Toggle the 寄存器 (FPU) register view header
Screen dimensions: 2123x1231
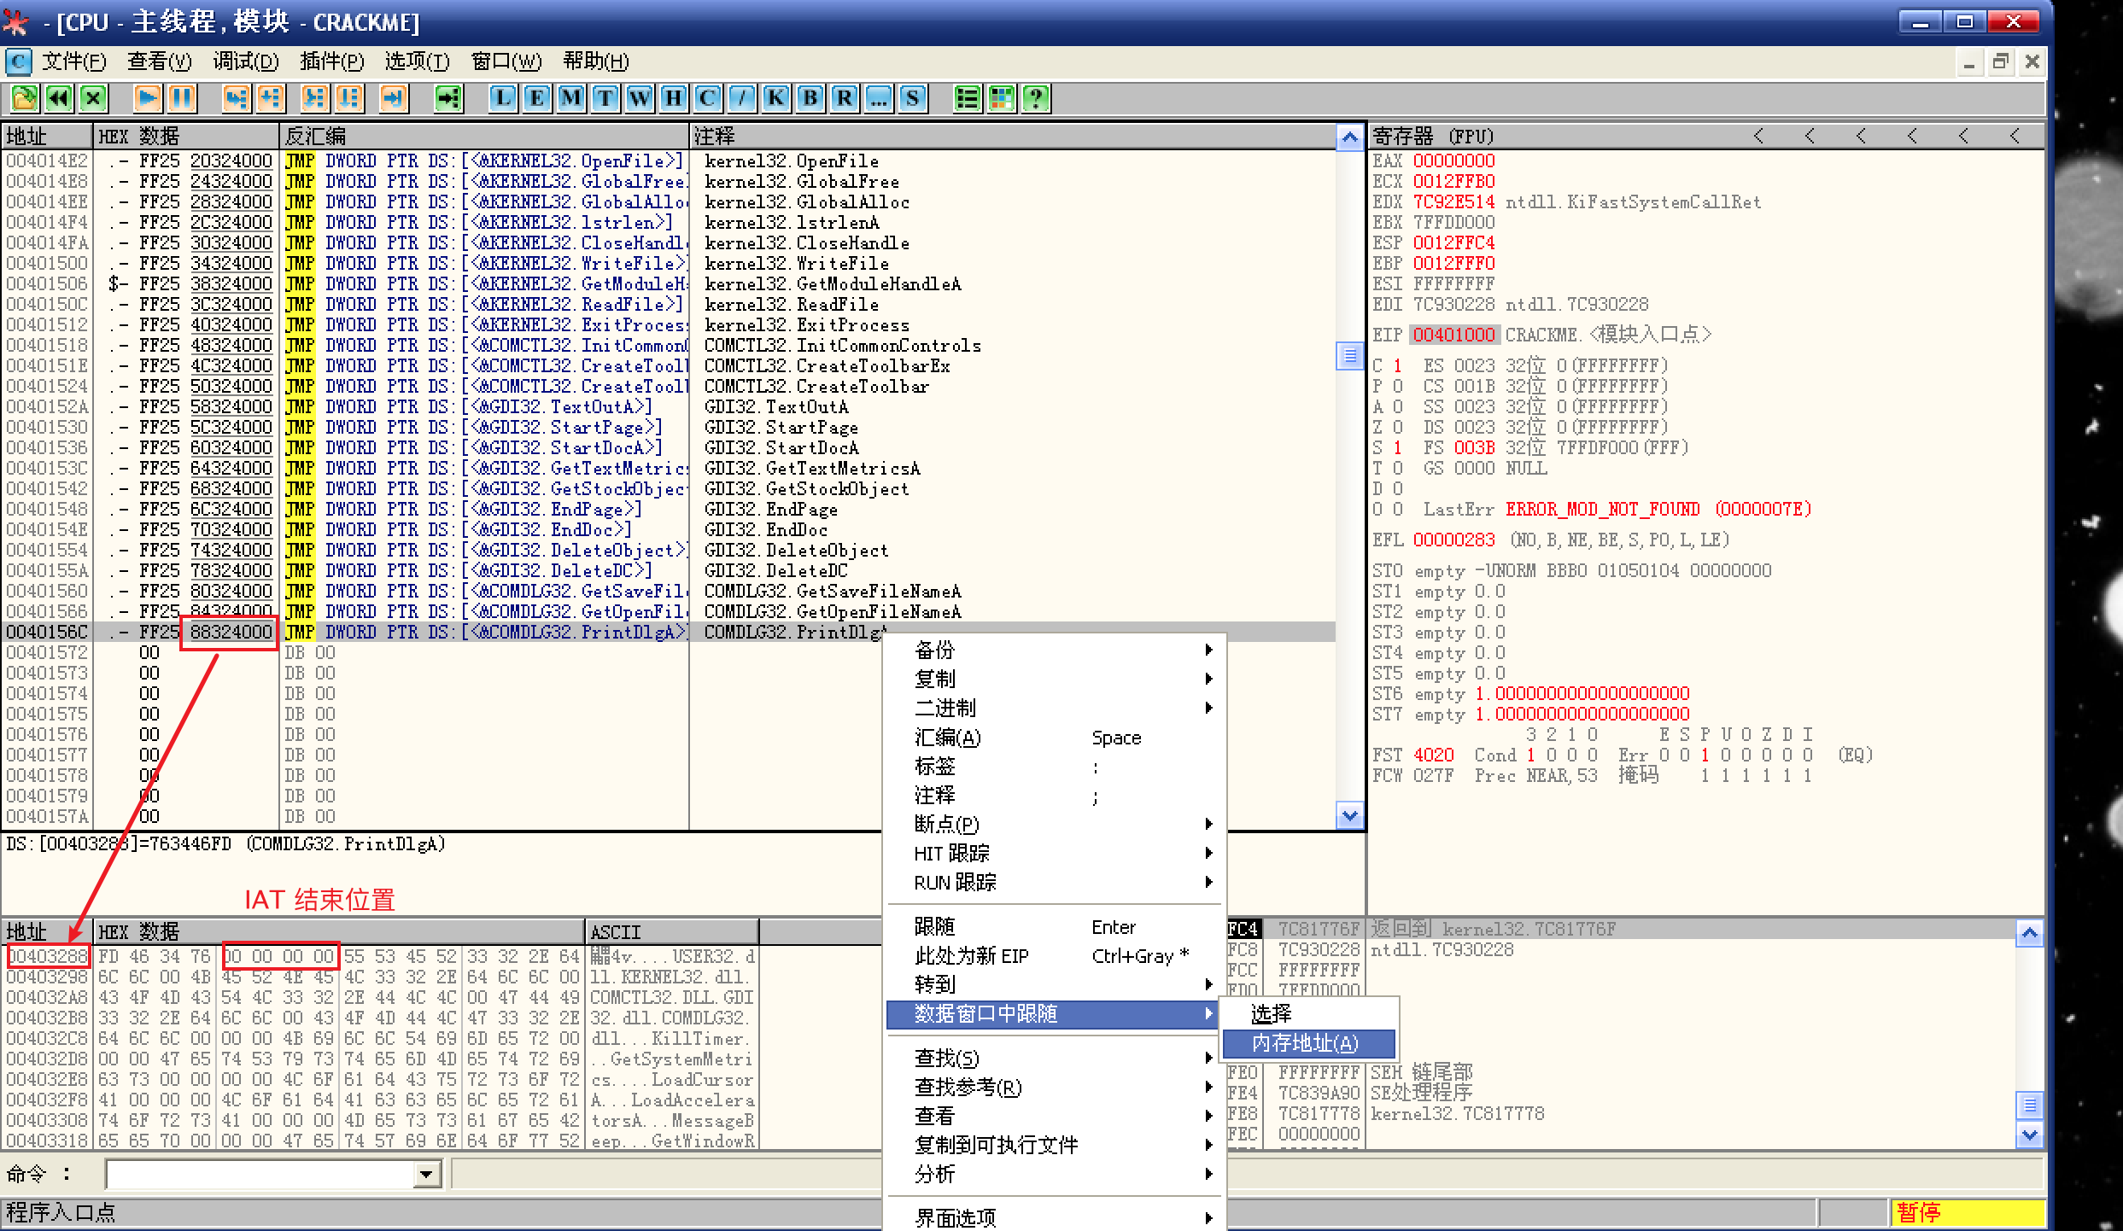pos(1433,137)
